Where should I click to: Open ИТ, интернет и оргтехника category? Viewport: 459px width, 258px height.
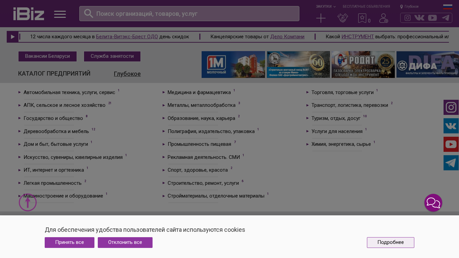coord(54,170)
